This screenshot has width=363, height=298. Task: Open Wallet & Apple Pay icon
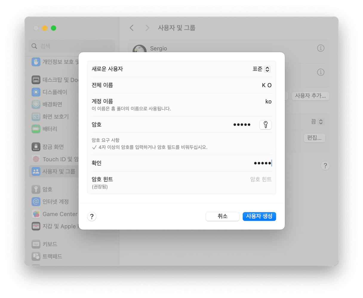pyautogui.click(x=36, y=226)
